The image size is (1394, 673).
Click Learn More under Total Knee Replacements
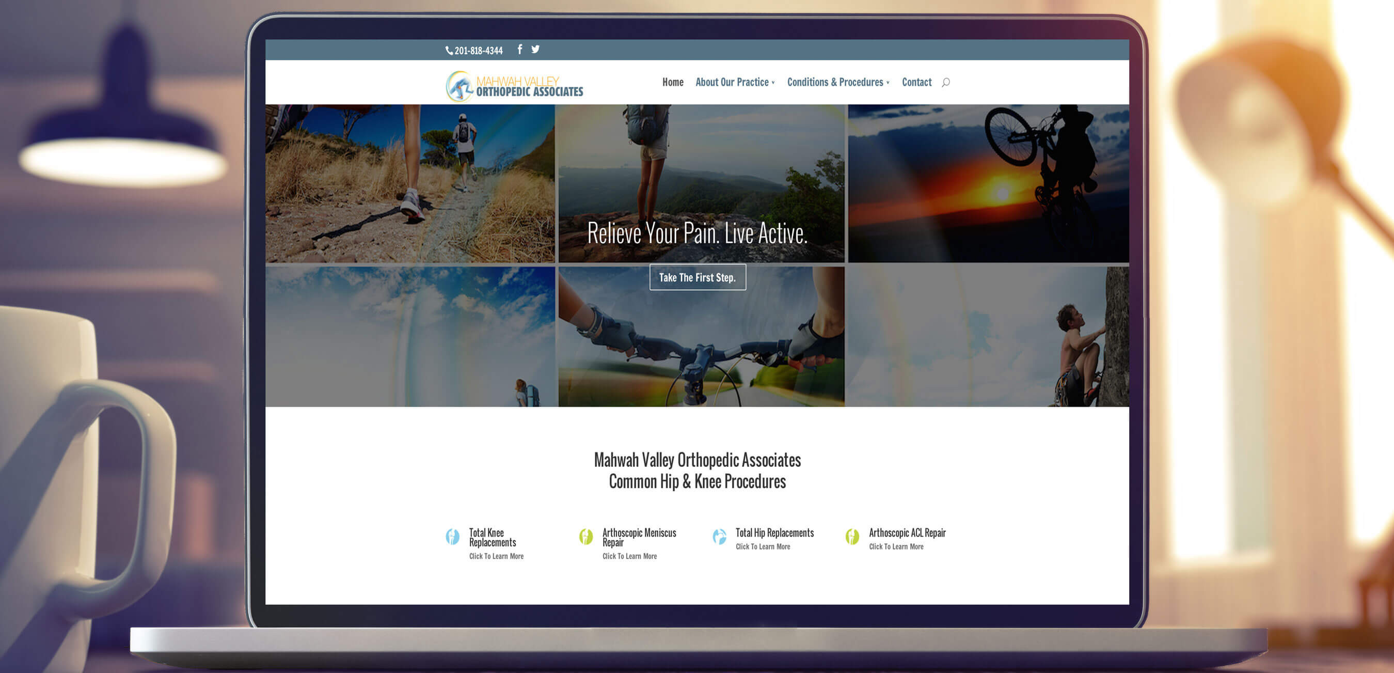click(x=496, y=556)
